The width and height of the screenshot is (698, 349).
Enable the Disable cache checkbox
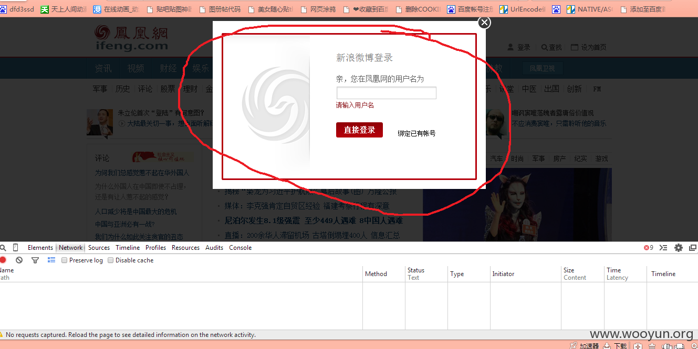pos(110,260)
